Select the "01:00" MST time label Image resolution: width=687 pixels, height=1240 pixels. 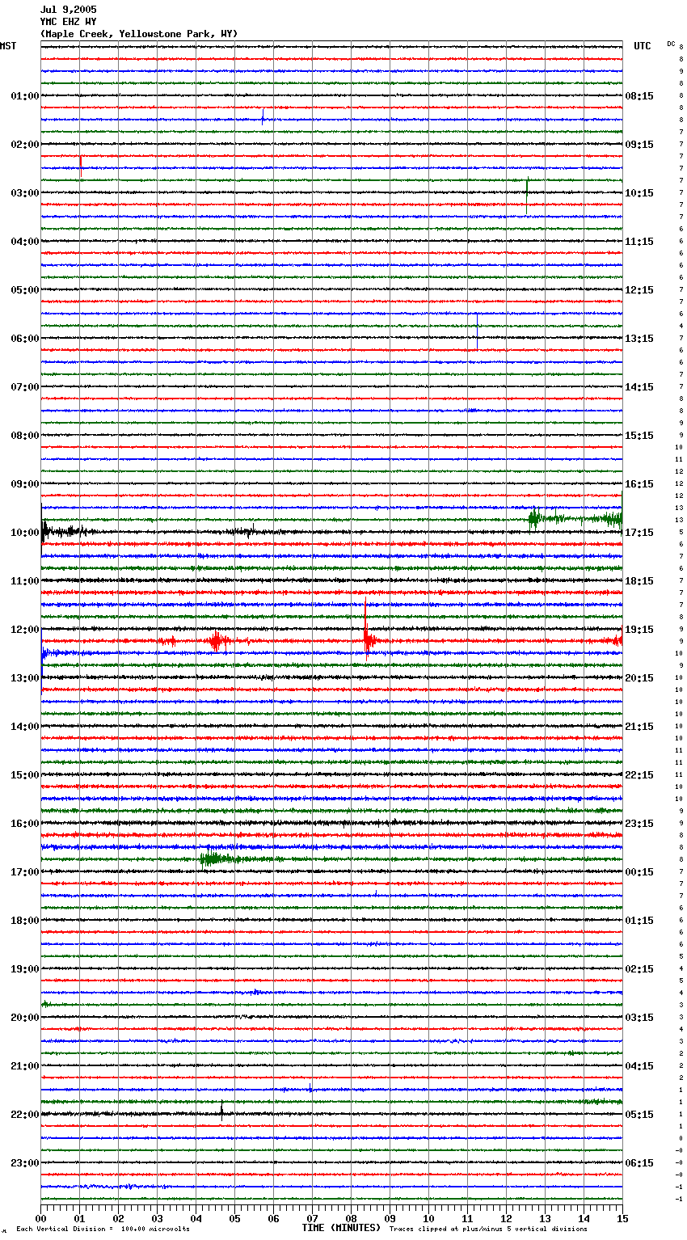[25, 96]
